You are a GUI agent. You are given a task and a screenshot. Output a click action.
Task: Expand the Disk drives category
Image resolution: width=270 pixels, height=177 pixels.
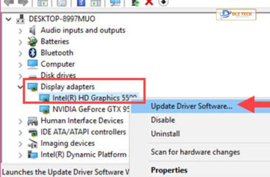pyautogui.click(x=20, y=76)
